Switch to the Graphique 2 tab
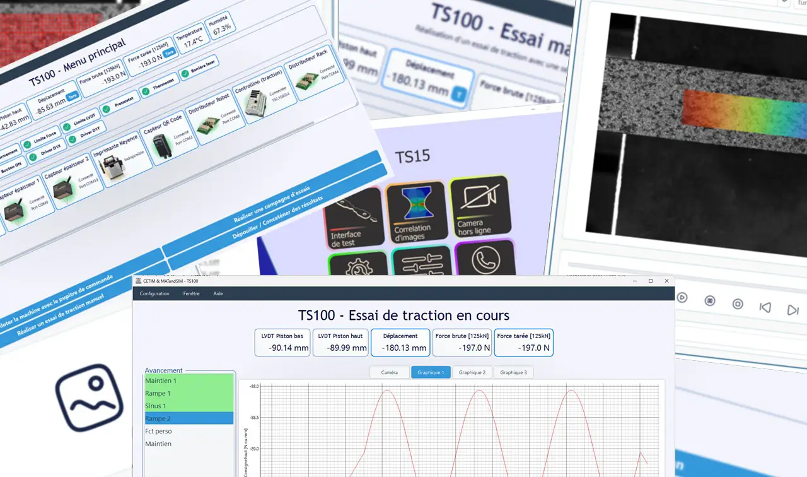This screenshot has height=477, width=807. 472,372
